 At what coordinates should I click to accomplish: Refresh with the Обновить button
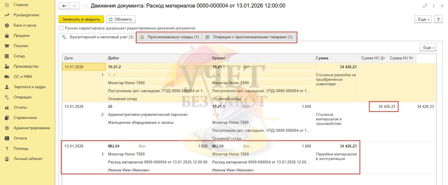[121, 19]
